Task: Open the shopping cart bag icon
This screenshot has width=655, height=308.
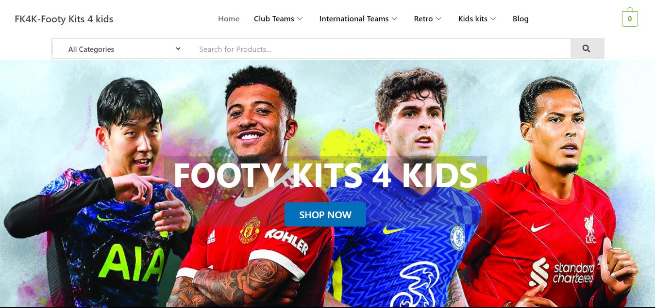Action: [630, 18]
